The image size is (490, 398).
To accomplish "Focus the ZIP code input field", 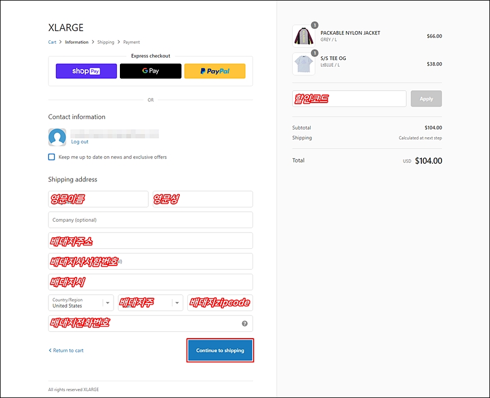I will tap(220, 303).
